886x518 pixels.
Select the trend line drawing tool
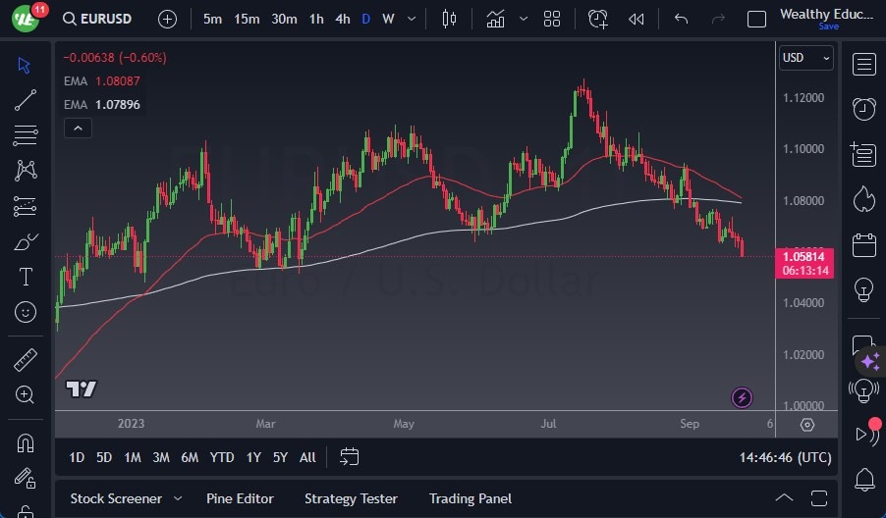(26, 99)
